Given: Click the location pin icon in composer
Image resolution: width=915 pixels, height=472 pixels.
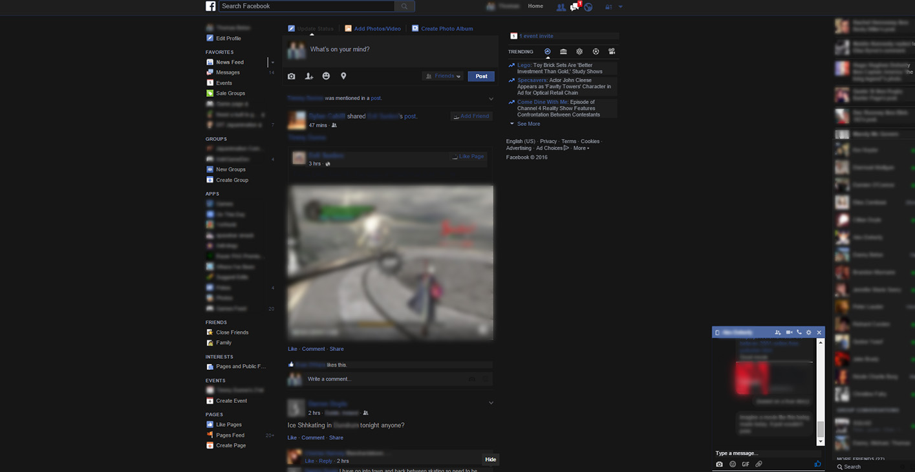Looking at the screenshot, I should point(343,76).
